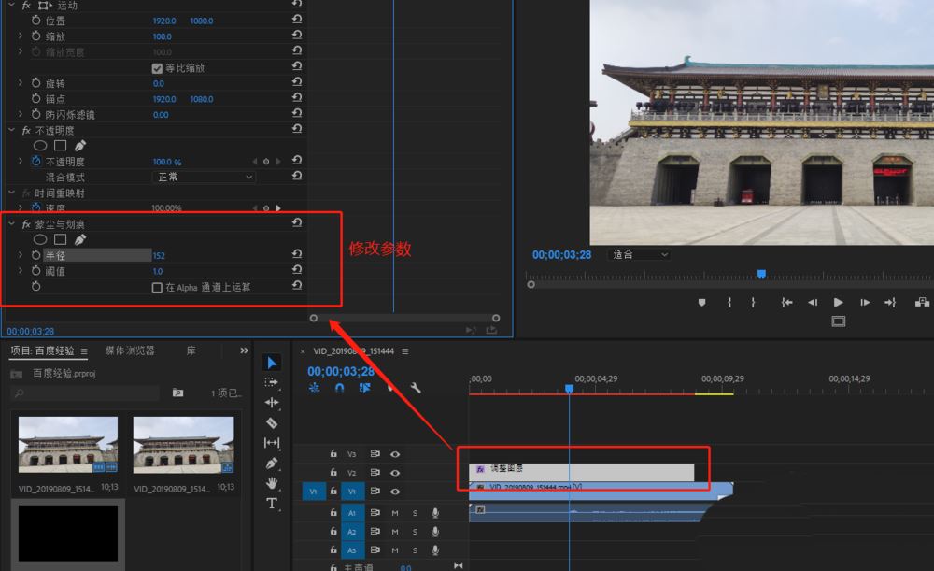
Task: Mute audio track A1 with M button
Action: coord(395,513)
